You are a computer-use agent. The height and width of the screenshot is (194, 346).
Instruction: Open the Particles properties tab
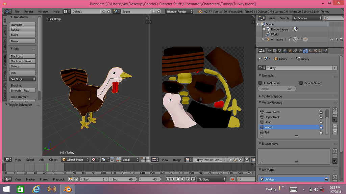pyautogui.click(x=320, y=51)
